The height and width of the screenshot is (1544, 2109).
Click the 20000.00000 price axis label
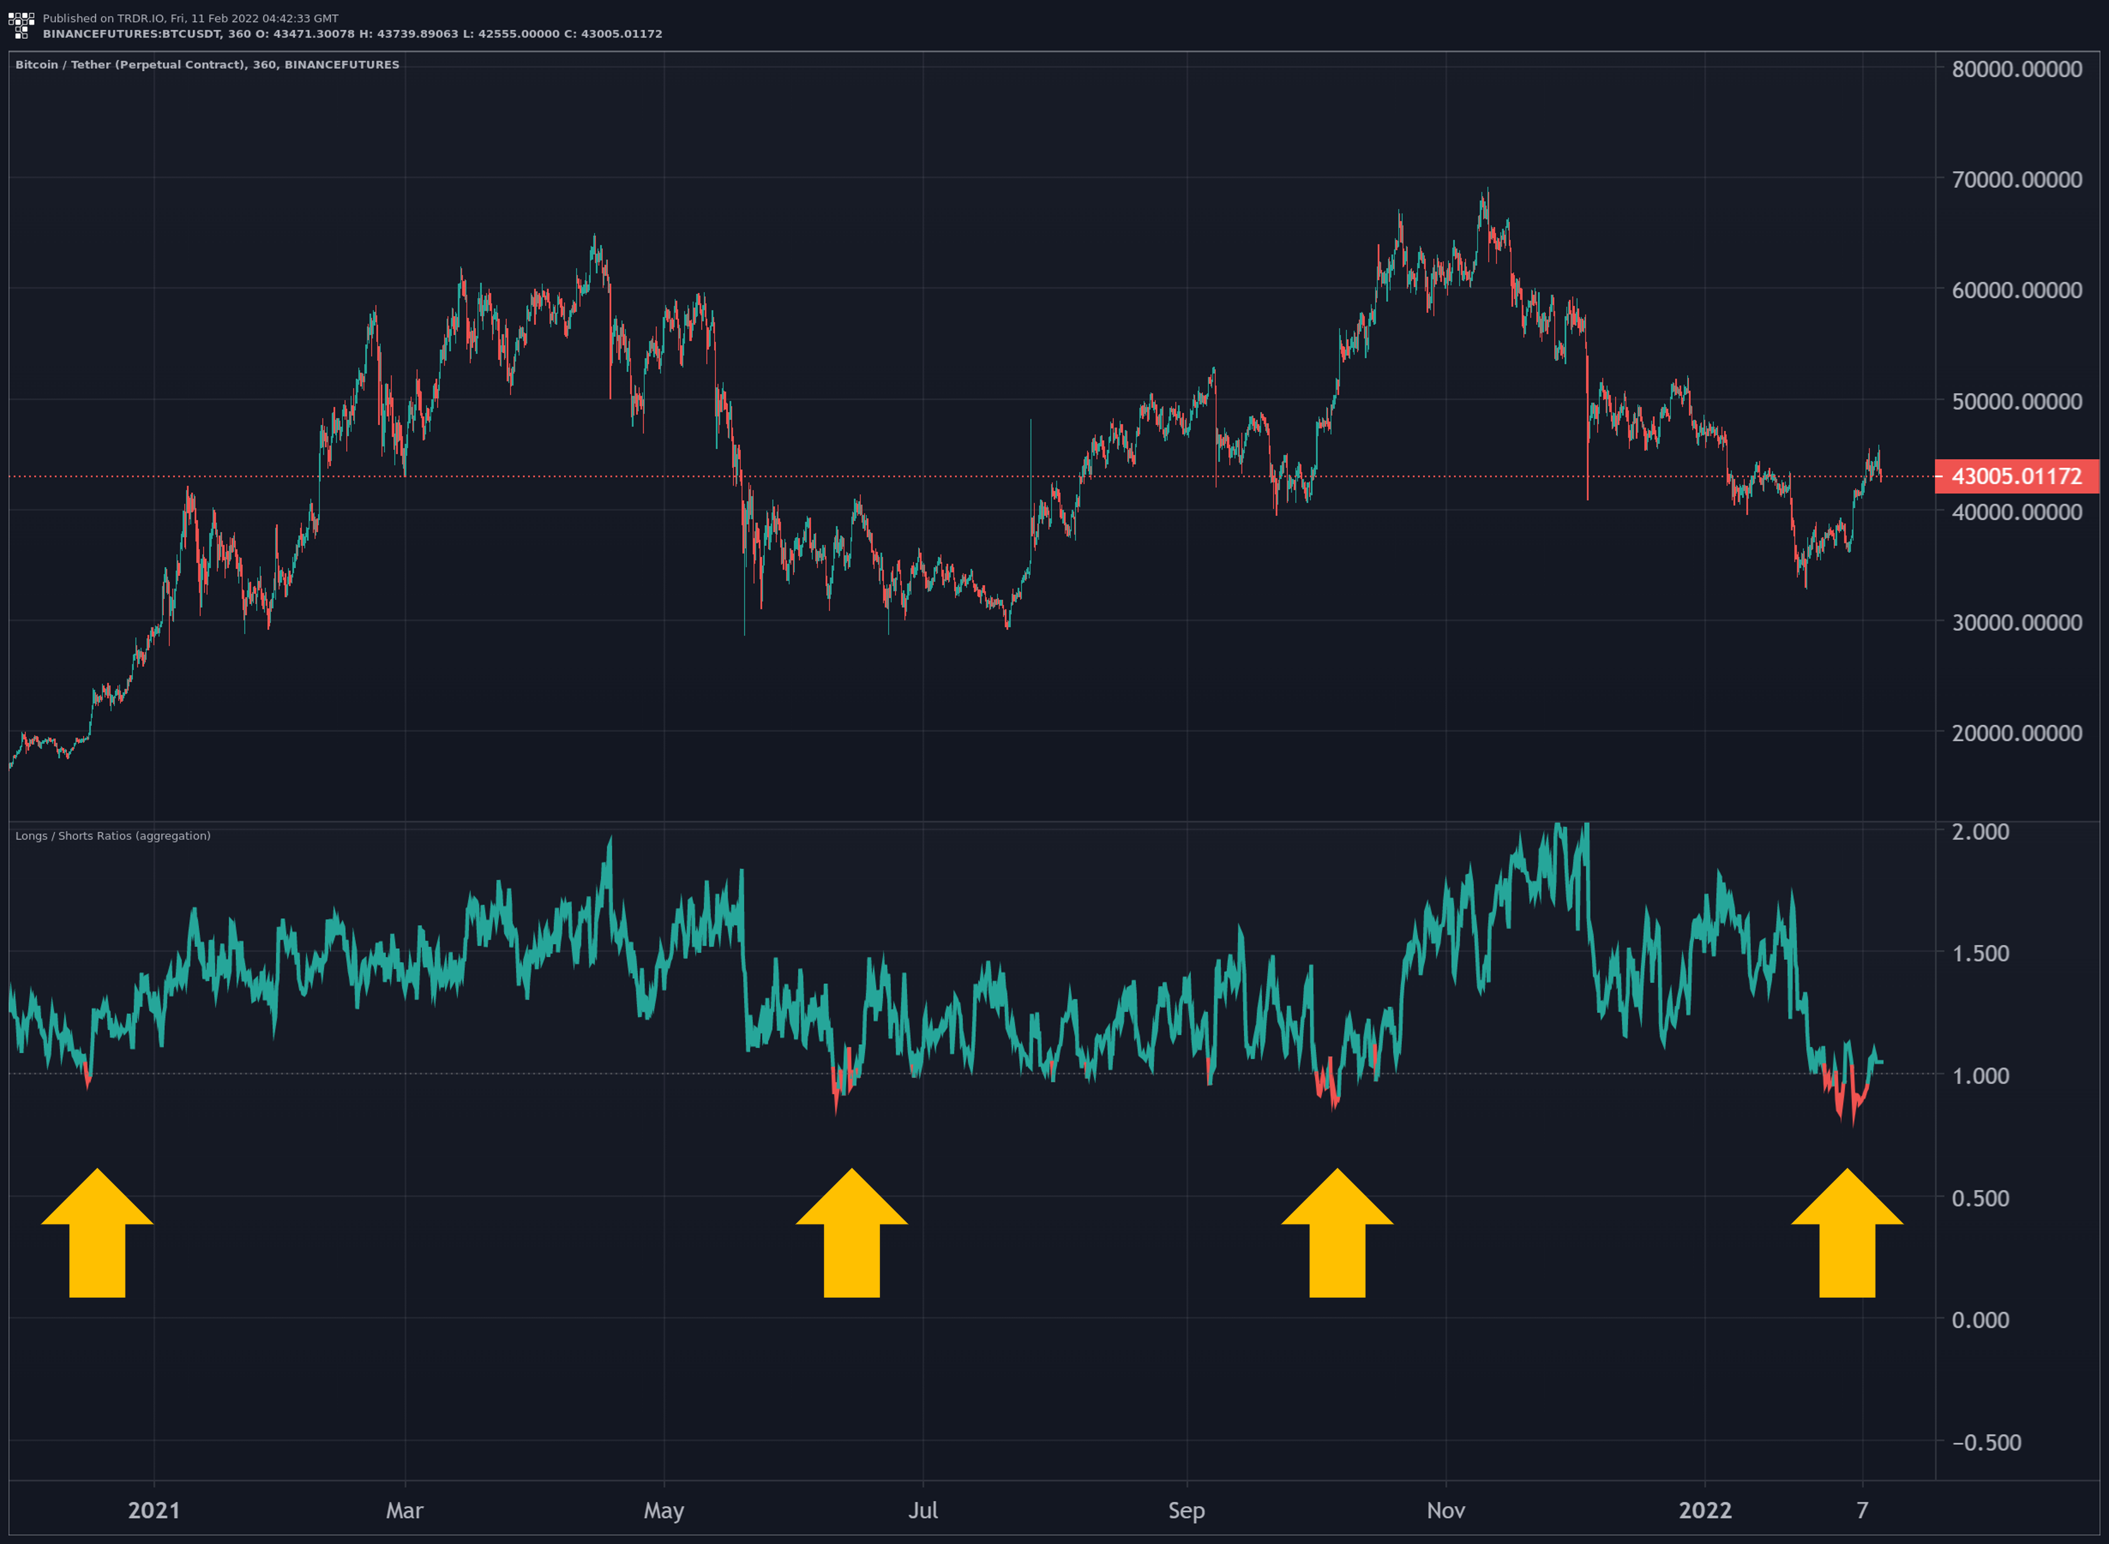click(x=2017, y=733)
